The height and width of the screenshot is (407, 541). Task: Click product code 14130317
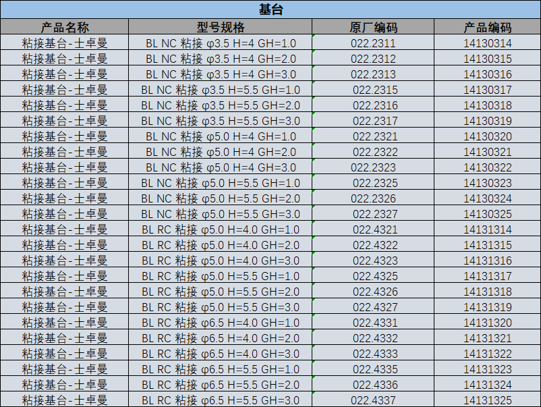[487, 90]
